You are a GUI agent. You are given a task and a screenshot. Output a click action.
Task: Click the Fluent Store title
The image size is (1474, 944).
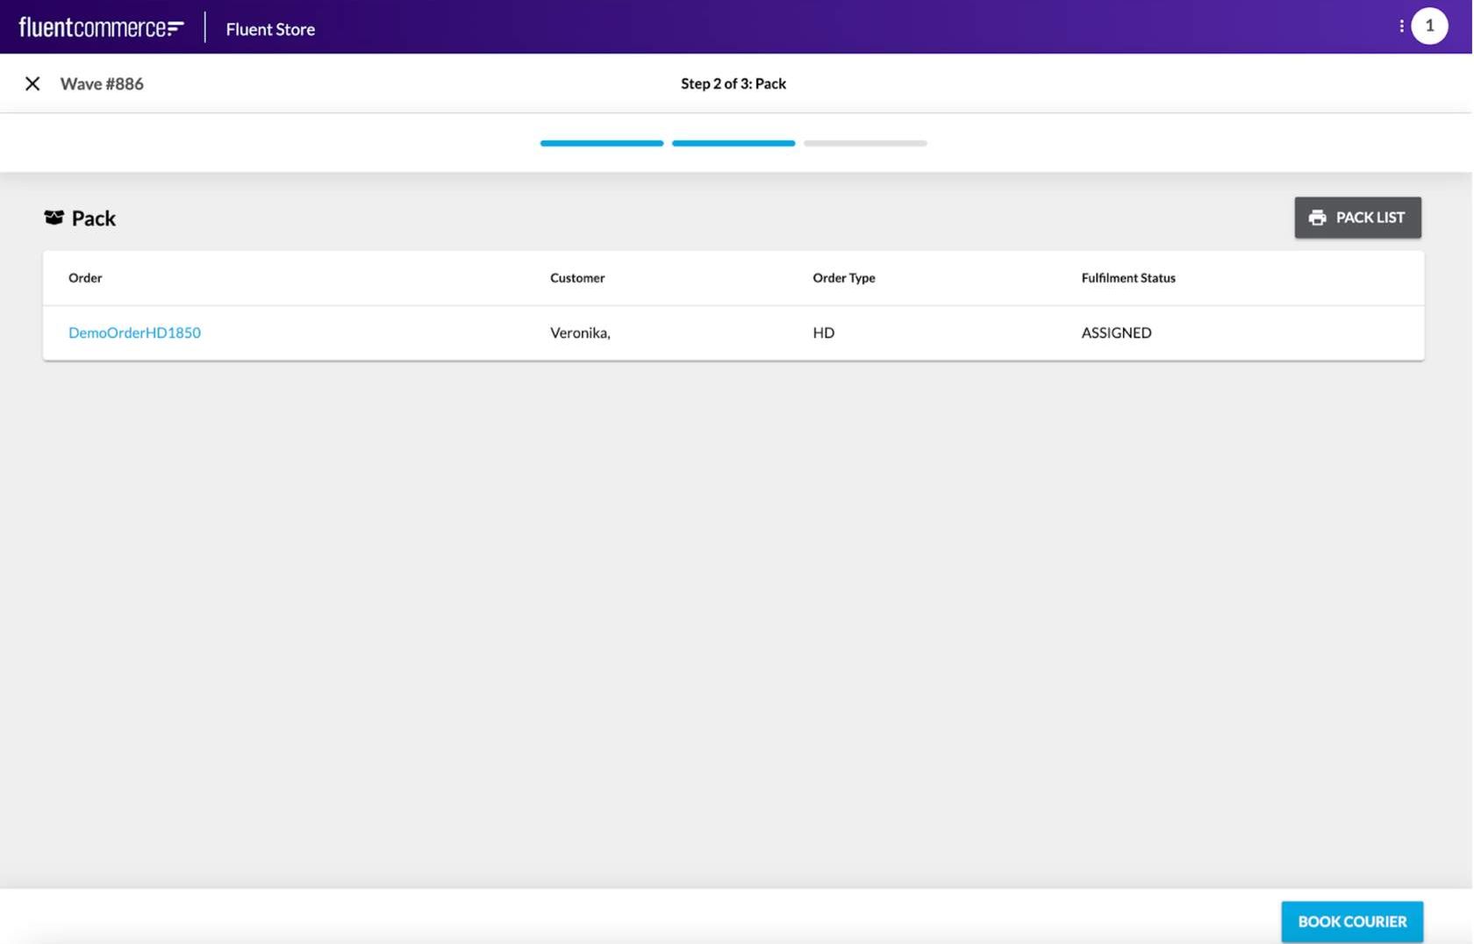pyautogui.click(x=270, y=29)
